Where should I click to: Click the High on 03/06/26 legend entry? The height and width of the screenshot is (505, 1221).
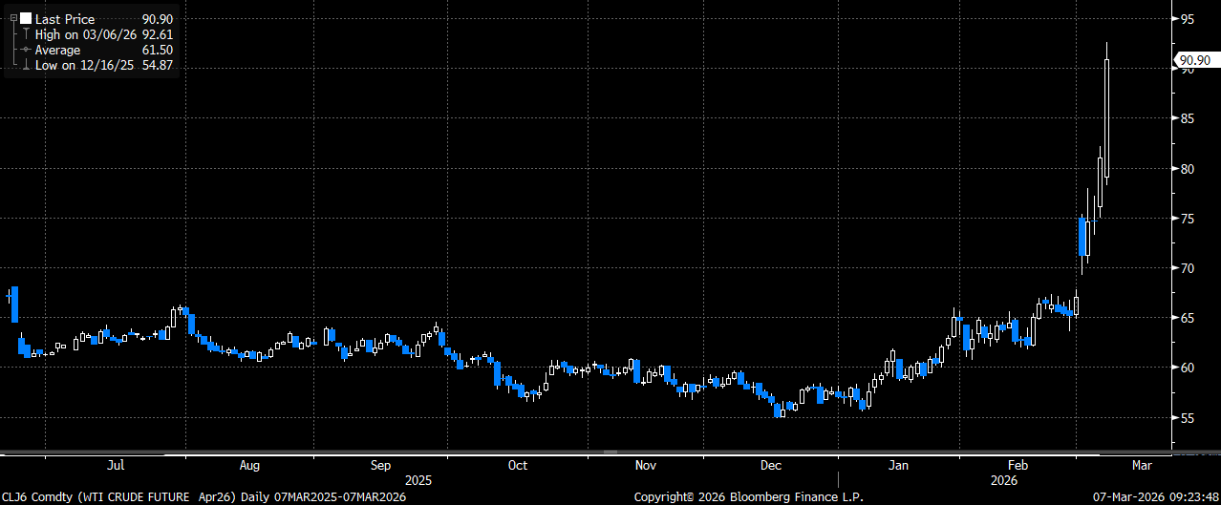[104, 34]
